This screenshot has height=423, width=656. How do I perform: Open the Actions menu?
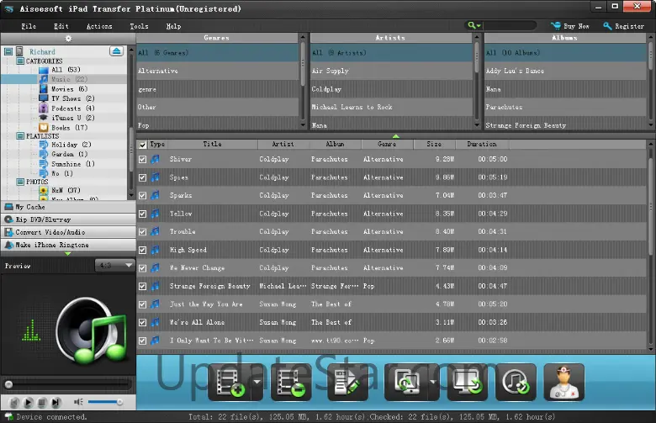[x=99, y=26]
